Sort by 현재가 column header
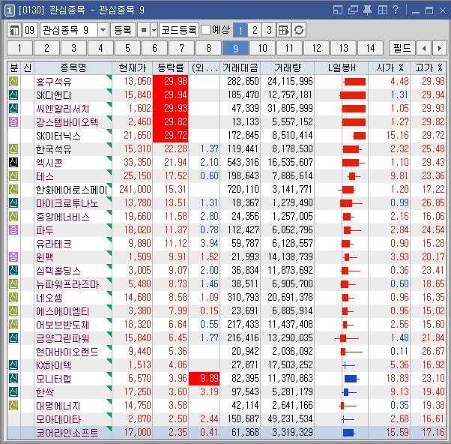The width and height of the screenshot is (451, 444). tap(133, 68)
